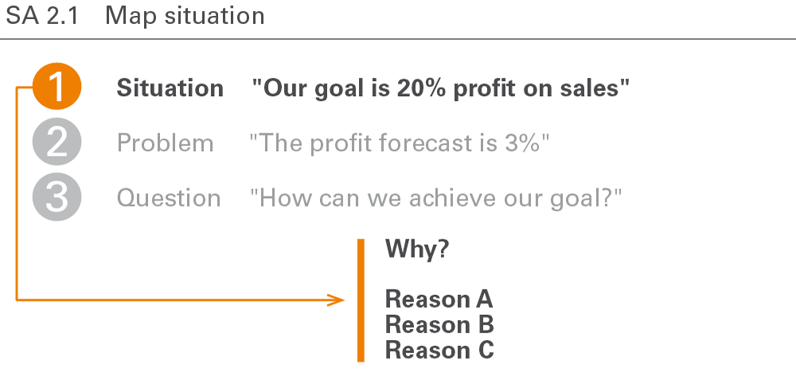Select Reason C
This screenshot has height=380, width=796.
tap(439, 350)
